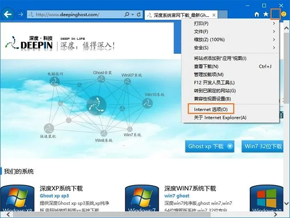Select the 深度系统官网下载 tab

tap(181, 15)
